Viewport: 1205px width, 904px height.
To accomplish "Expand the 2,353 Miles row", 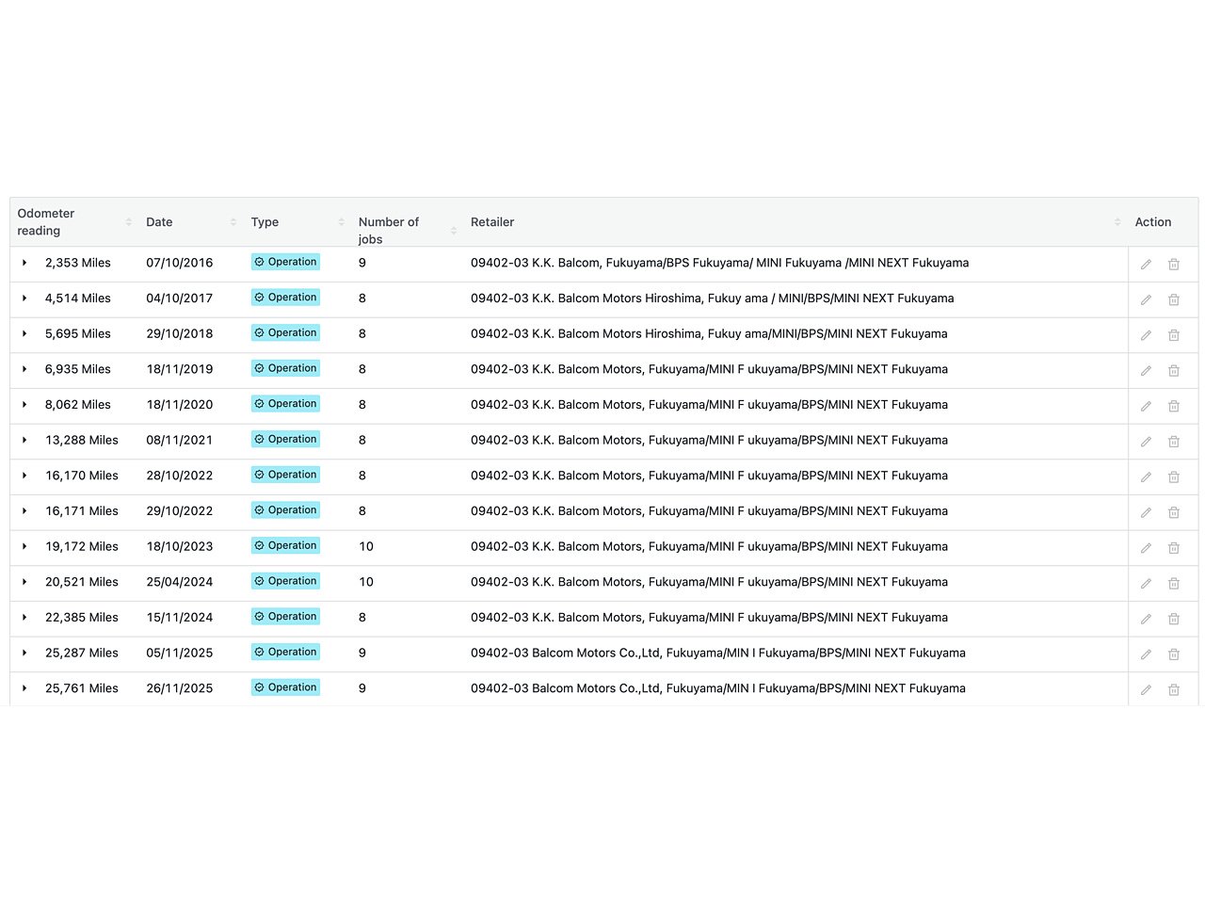I will click(x=24, y=263).
